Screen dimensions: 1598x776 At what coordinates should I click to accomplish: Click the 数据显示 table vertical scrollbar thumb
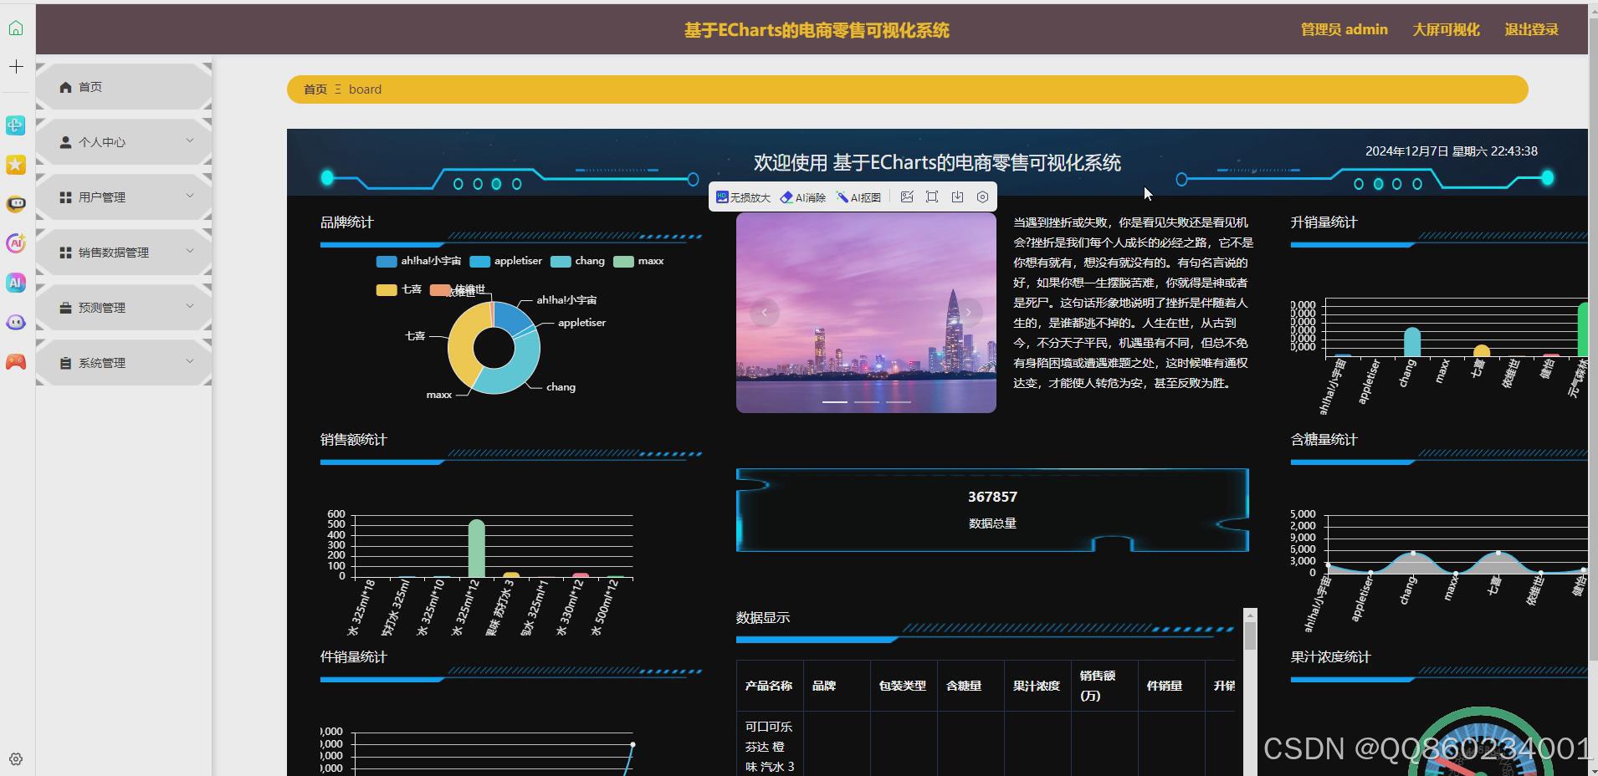point(1250,636)
